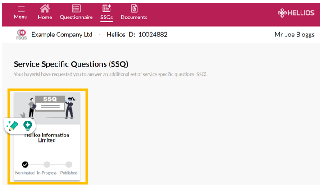This screenshot has height=189, width=324.
Task: Open Documents paperclip icon
Action: tap(134, 9)
